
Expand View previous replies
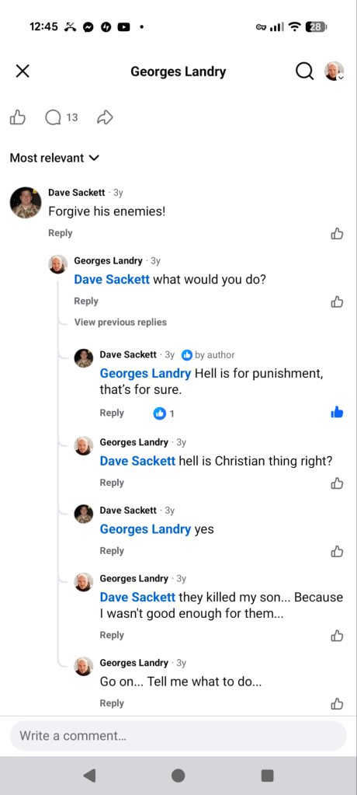pos(120,322)
